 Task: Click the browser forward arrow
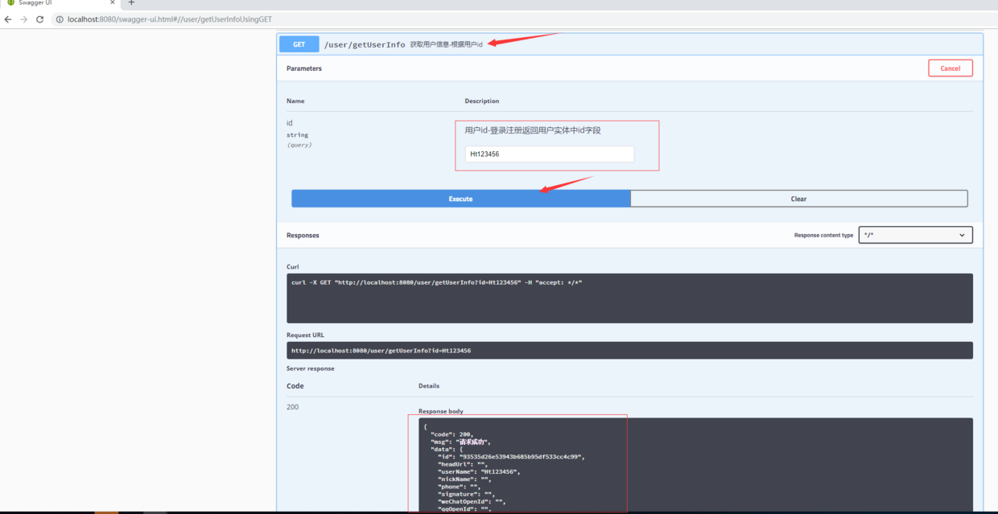[23, 19]
